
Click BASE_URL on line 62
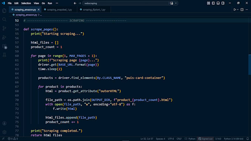click(x=66, y=65)
